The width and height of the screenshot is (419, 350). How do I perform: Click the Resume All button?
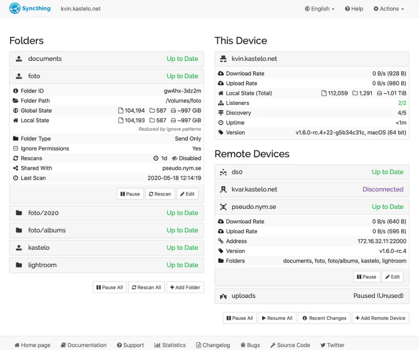click(277, 318)
